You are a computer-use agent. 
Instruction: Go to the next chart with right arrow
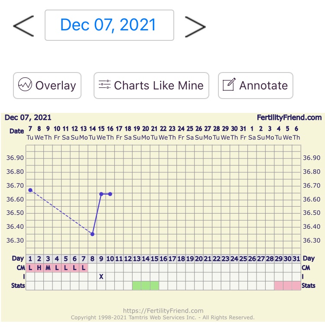[x=195, y=26]
